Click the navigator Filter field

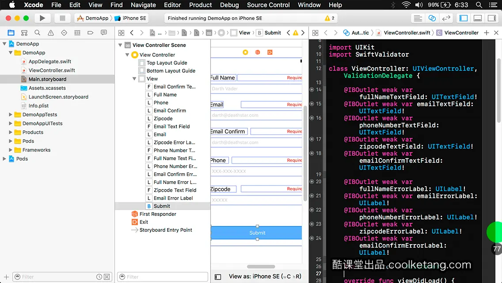[x=62, y=277]
